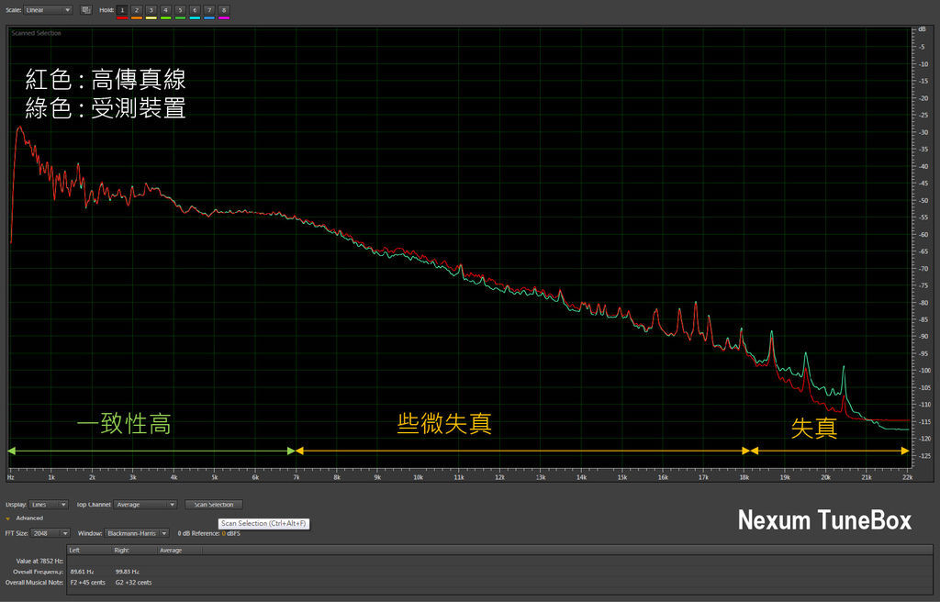This screenshot has height=602, width=940.
Task: Click the Scanned Selection graph label
Action: click(x=36, y=34)
